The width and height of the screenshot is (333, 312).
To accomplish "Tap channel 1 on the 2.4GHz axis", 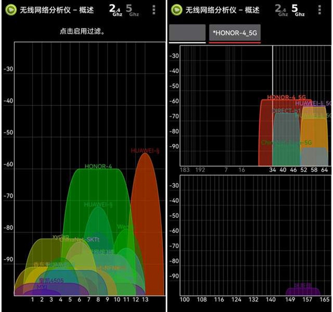I will [32, 300].
